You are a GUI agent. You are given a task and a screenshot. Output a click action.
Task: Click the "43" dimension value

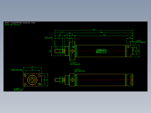[62, 32]
